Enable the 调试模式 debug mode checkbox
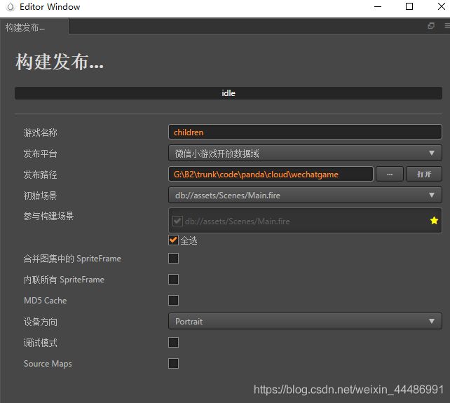Screen dimensions: 450x403 [173, 343]
